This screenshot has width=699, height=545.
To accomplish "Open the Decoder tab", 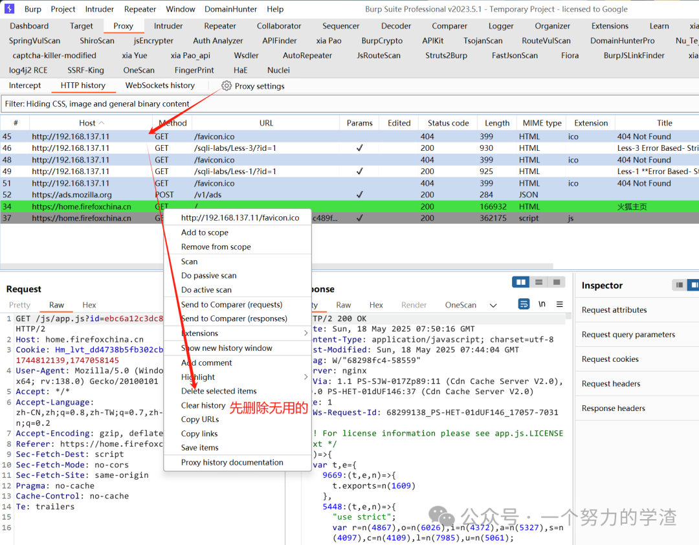I will pyautogui.click(x=396, y=26).
